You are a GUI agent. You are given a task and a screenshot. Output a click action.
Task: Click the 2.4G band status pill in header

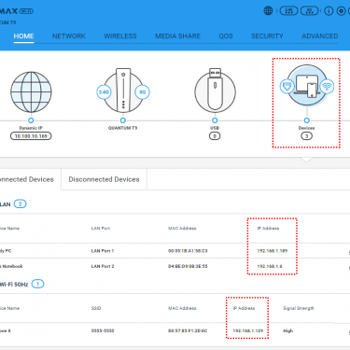click(288, 11)
